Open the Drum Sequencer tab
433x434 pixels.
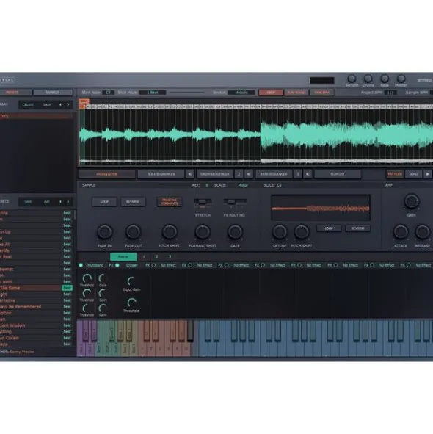coord(215,174)
